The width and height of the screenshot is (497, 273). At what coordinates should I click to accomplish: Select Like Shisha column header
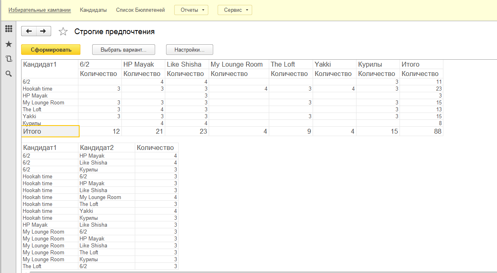[x=187, y=64]
